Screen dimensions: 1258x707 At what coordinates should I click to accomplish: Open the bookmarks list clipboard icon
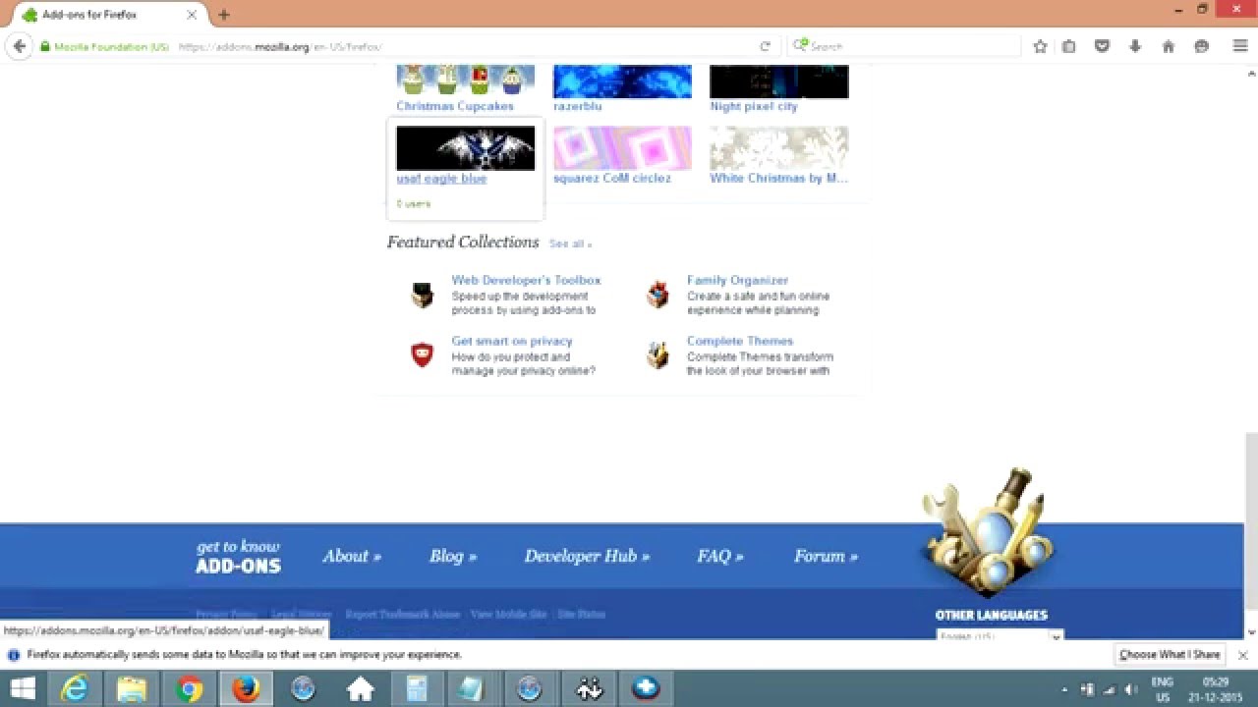(1069, 46)
